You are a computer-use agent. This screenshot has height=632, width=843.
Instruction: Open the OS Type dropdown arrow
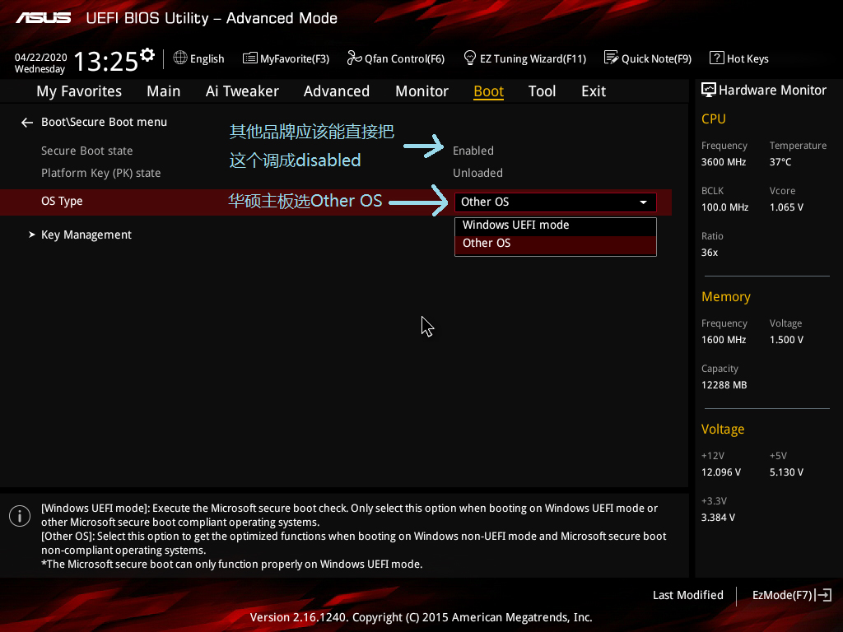coord(643,202)
